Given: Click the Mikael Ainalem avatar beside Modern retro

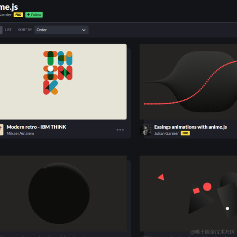Looking at the screenshot, I should tap(1, 130).
